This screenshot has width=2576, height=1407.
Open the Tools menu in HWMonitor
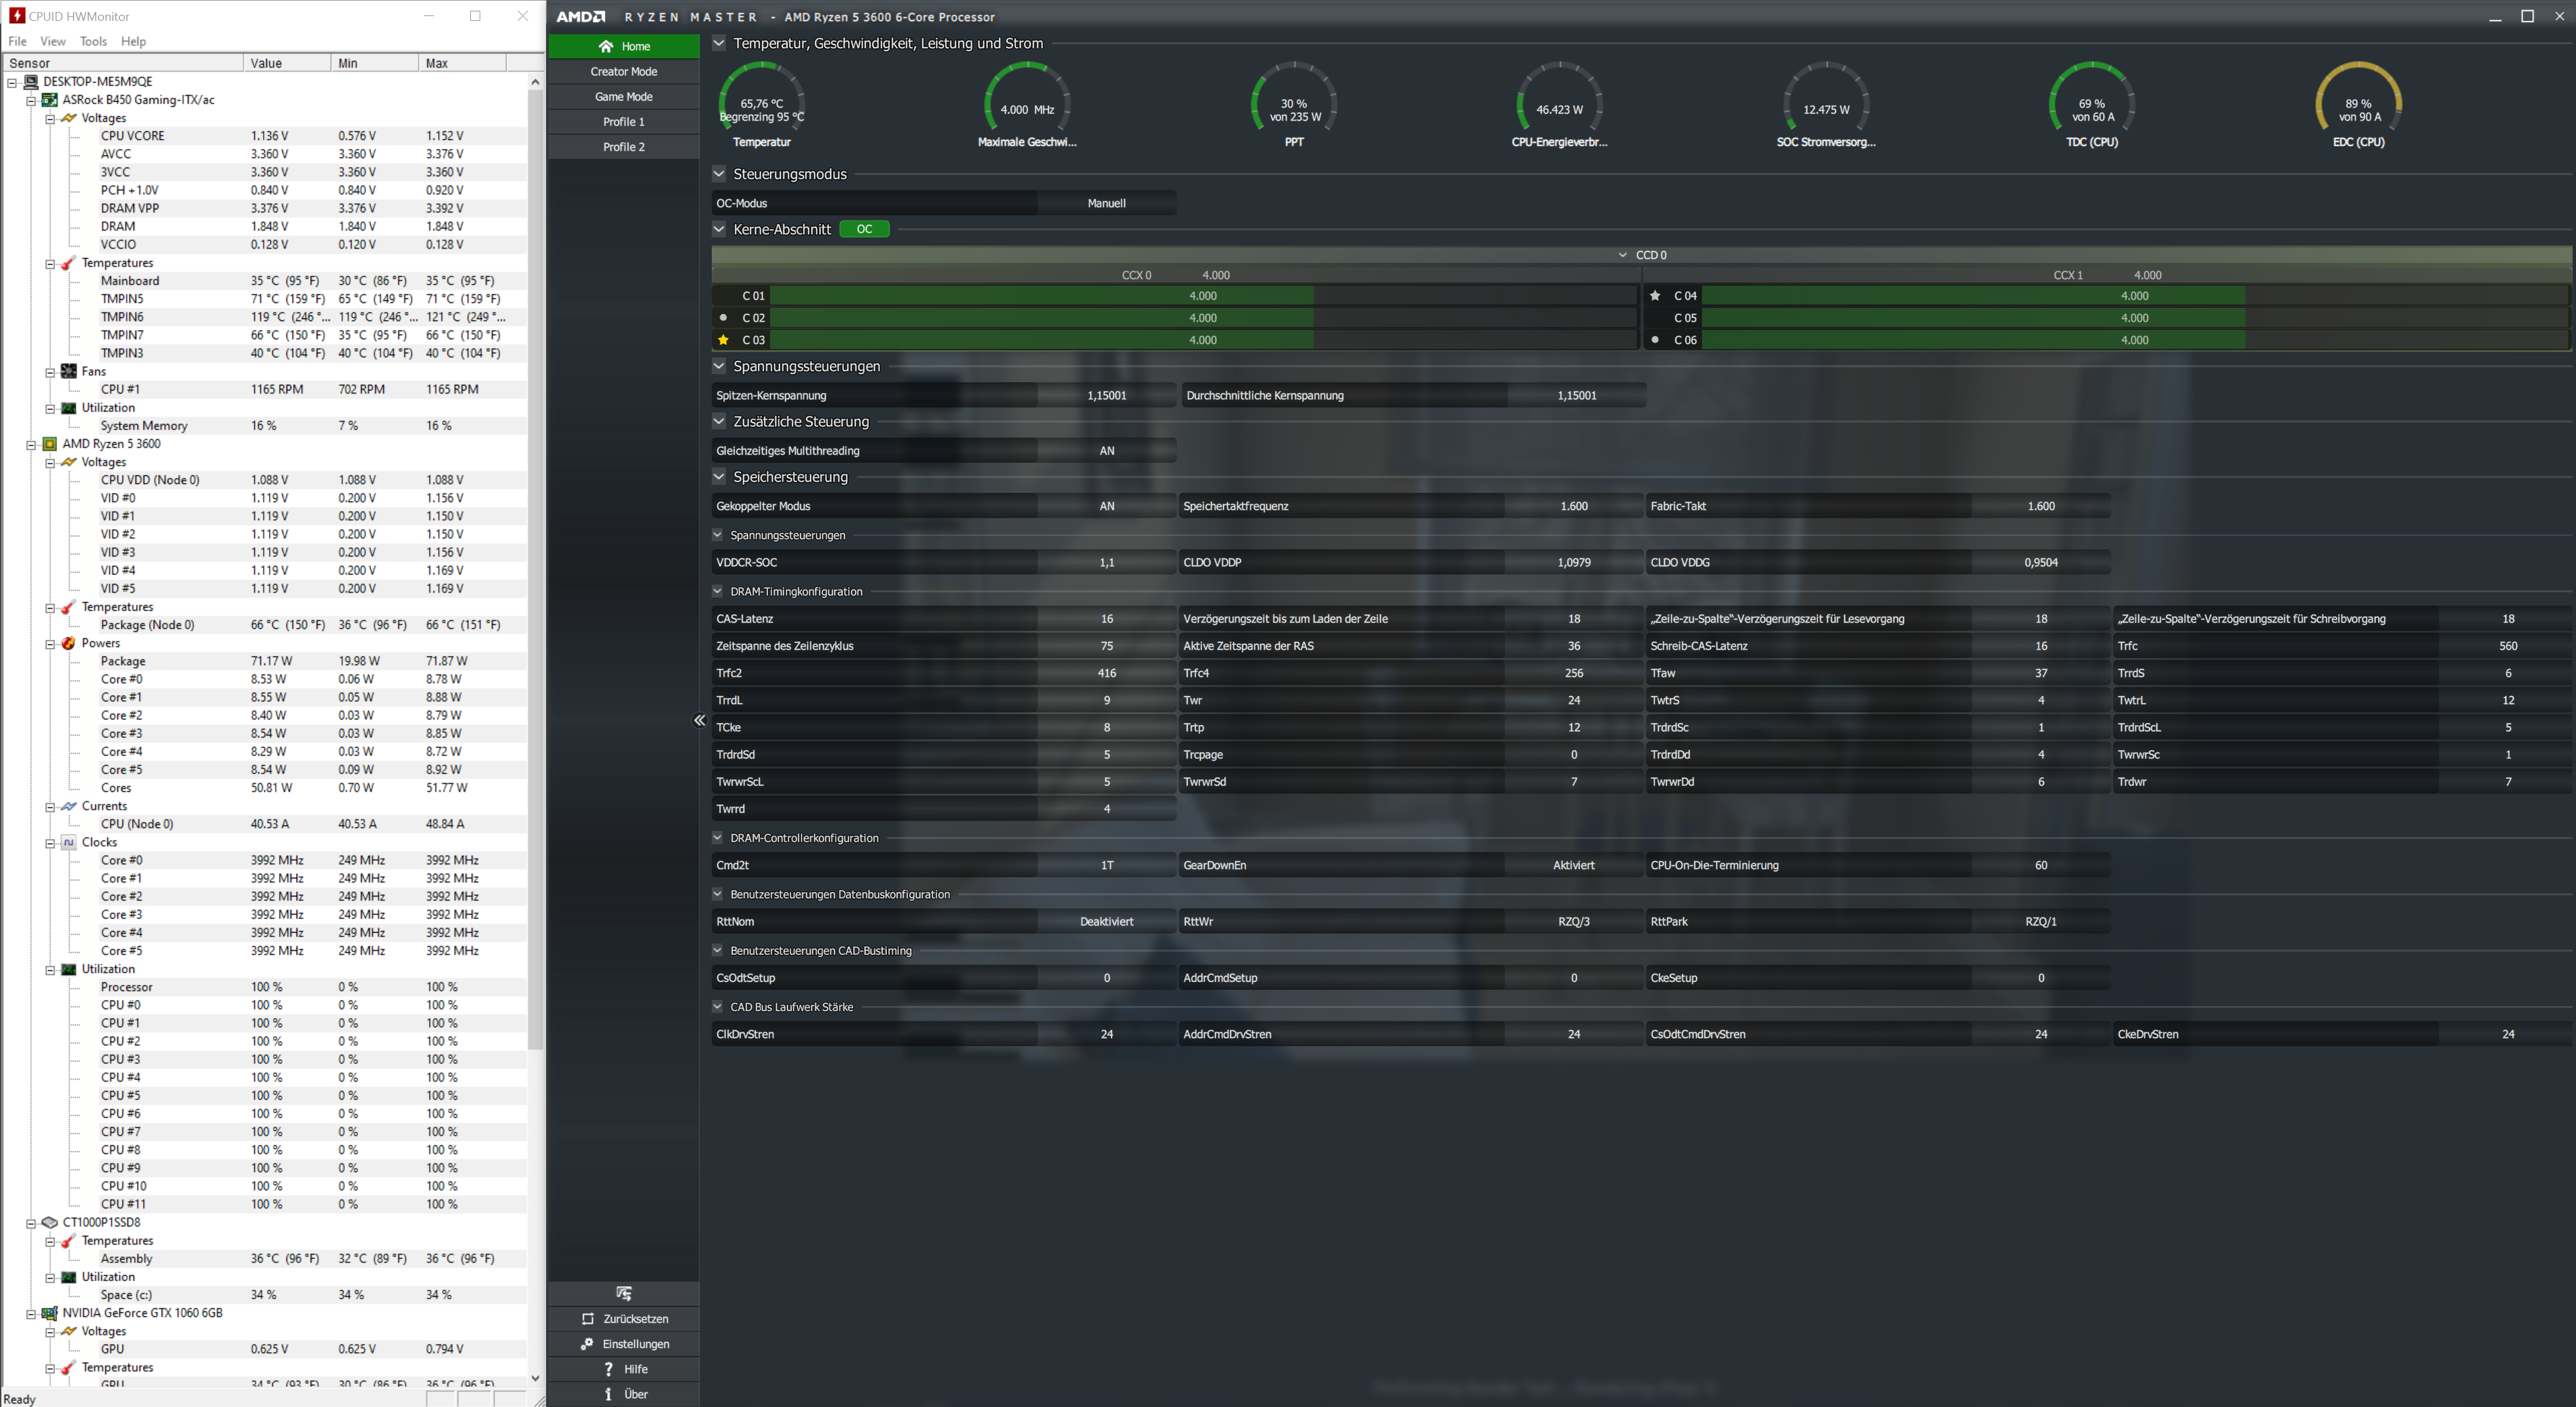[x=93, y=41]
